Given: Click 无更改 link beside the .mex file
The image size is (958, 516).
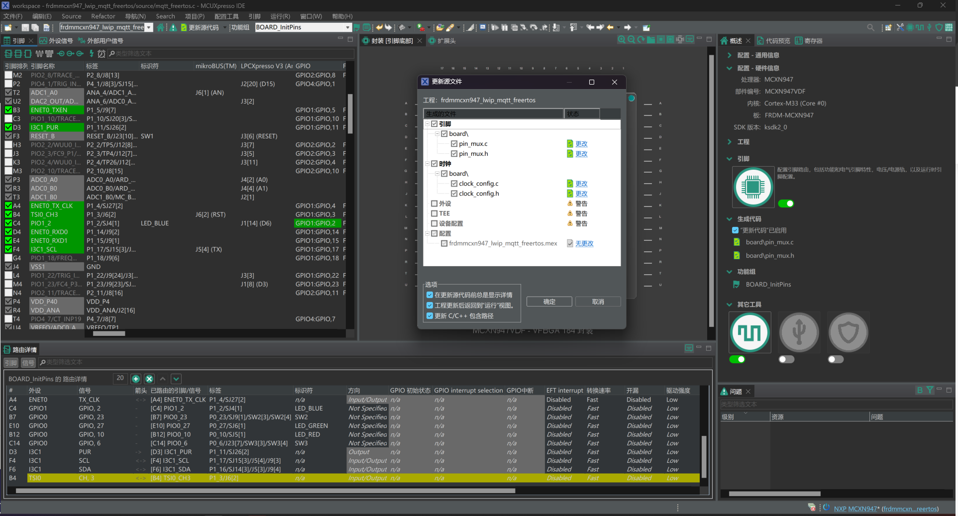Looking at the screenshot, I should (584, 243).
